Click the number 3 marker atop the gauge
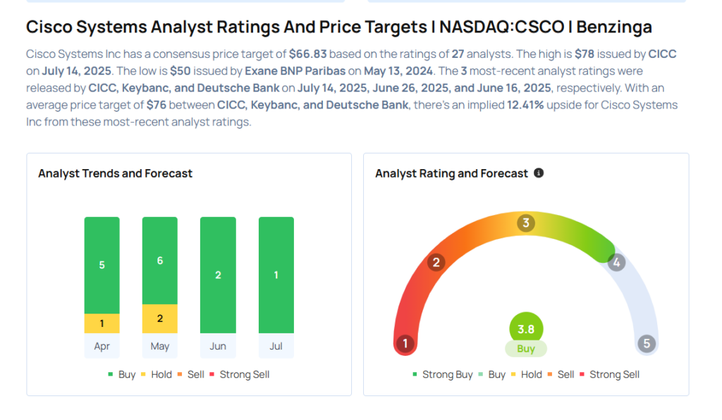722x420 pixels. click(525, 223)
